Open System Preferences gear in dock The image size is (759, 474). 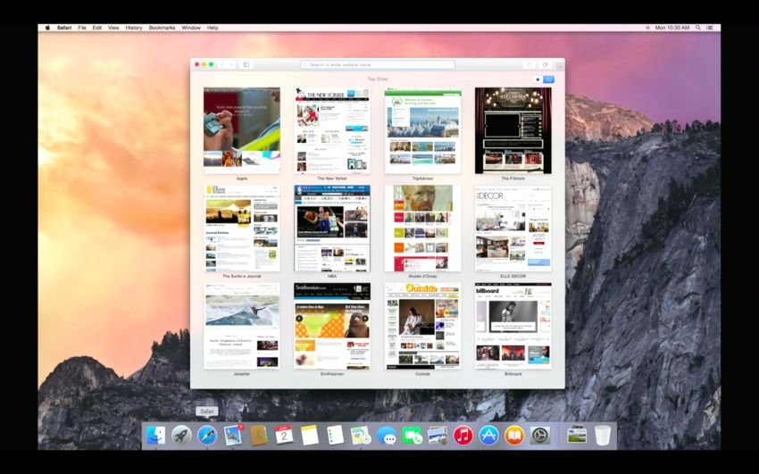(x=539, y=436)
